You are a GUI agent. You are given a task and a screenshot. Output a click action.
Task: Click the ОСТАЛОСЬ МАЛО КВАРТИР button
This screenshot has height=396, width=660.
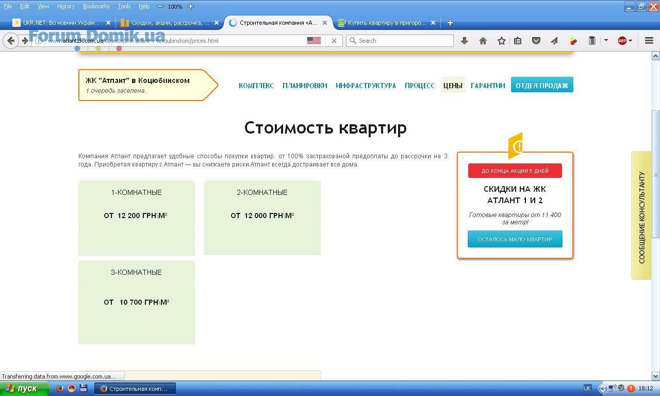pos(515,239)
